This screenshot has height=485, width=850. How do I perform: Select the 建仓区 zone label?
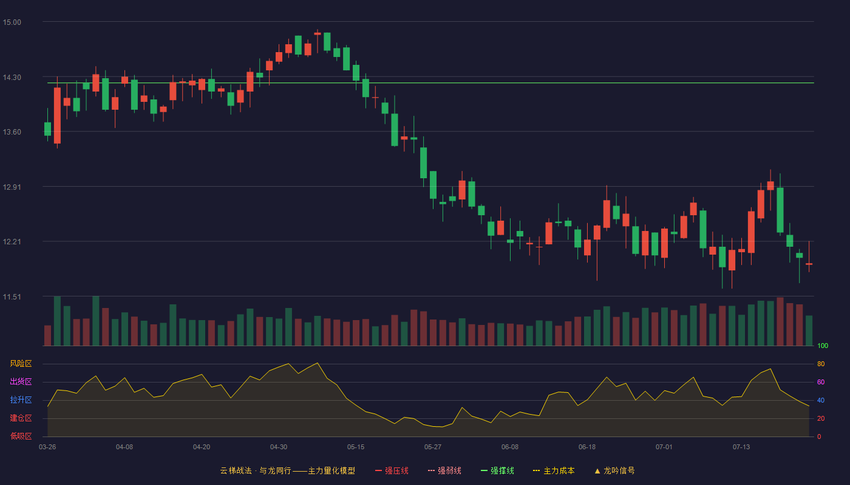21,418
